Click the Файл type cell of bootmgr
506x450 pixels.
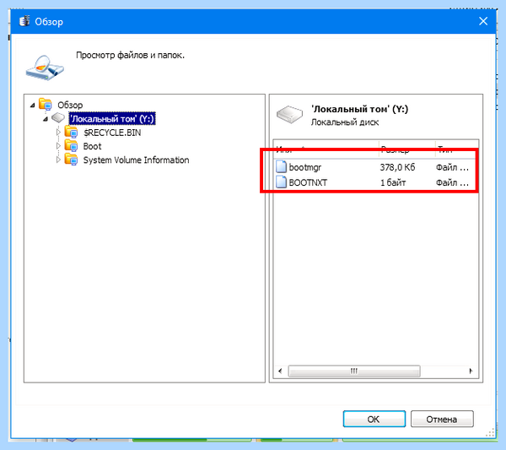[452, 167]
